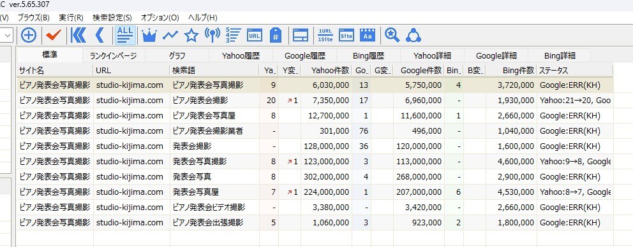
Task: Select the ピアノ発表会写真撮影 keyword cell
Action: point(214,85)
